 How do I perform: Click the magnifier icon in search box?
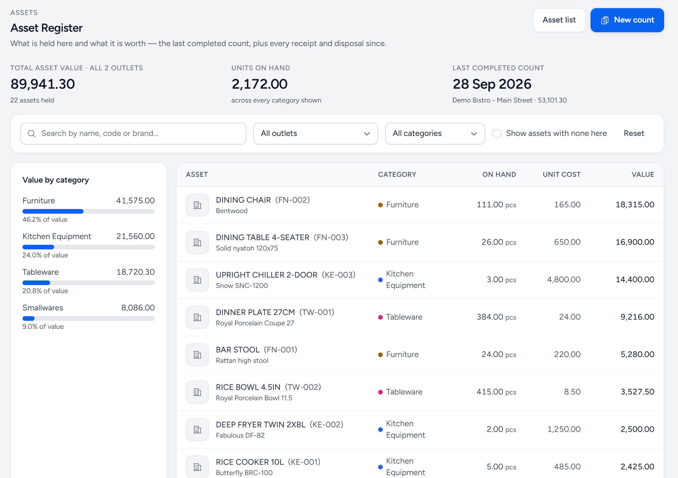pyautogui.click(x=32, y=134)
